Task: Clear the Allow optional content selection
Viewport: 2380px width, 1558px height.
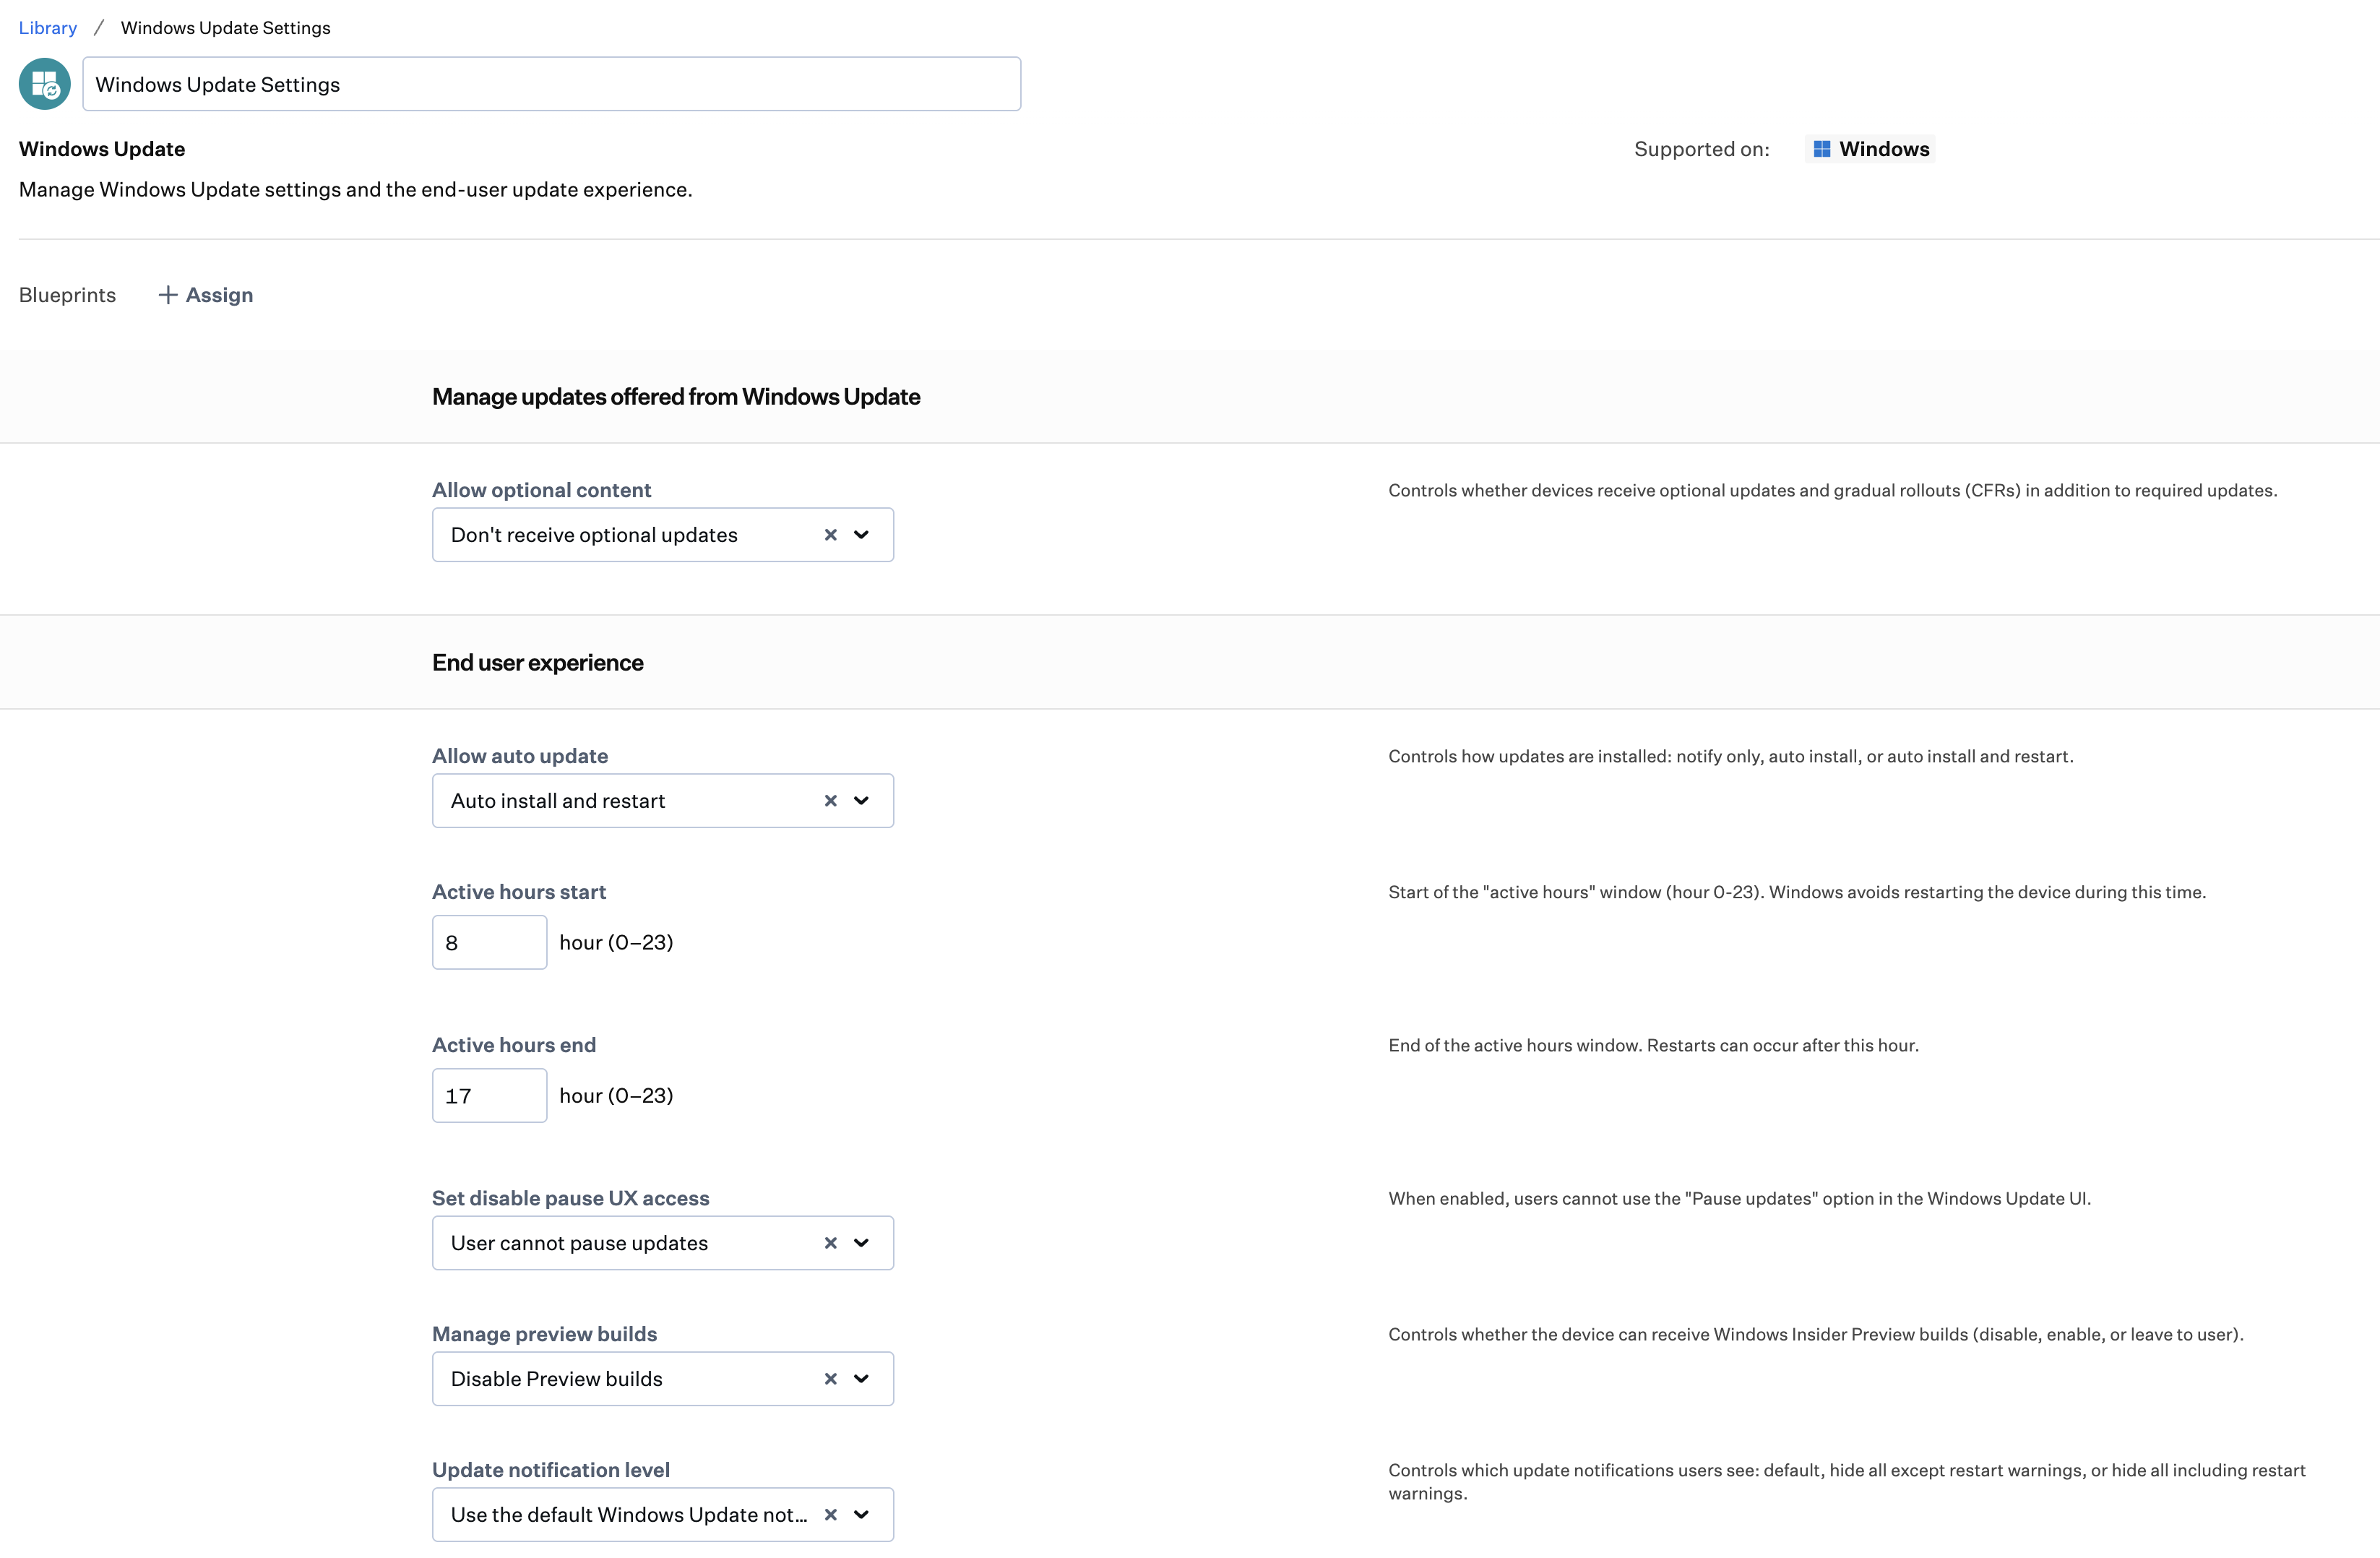Action: tap(830, 535)
